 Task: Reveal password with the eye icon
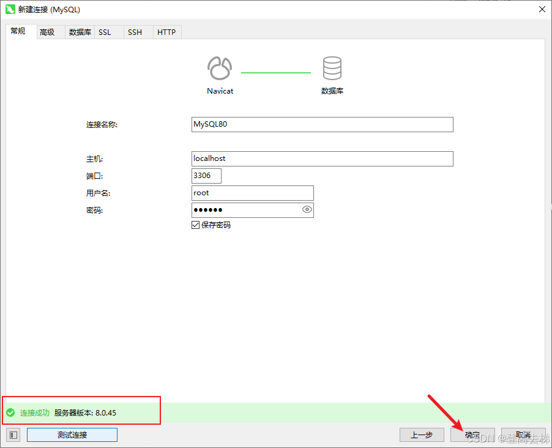click(x=307, y=209)
